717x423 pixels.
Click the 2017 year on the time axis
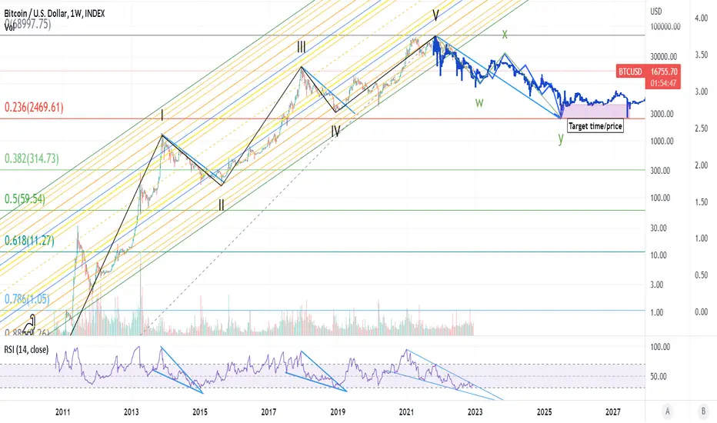[x=269, y=412]
